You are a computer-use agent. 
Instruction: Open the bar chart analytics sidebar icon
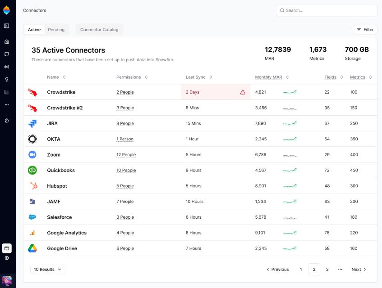coord(7,92)
